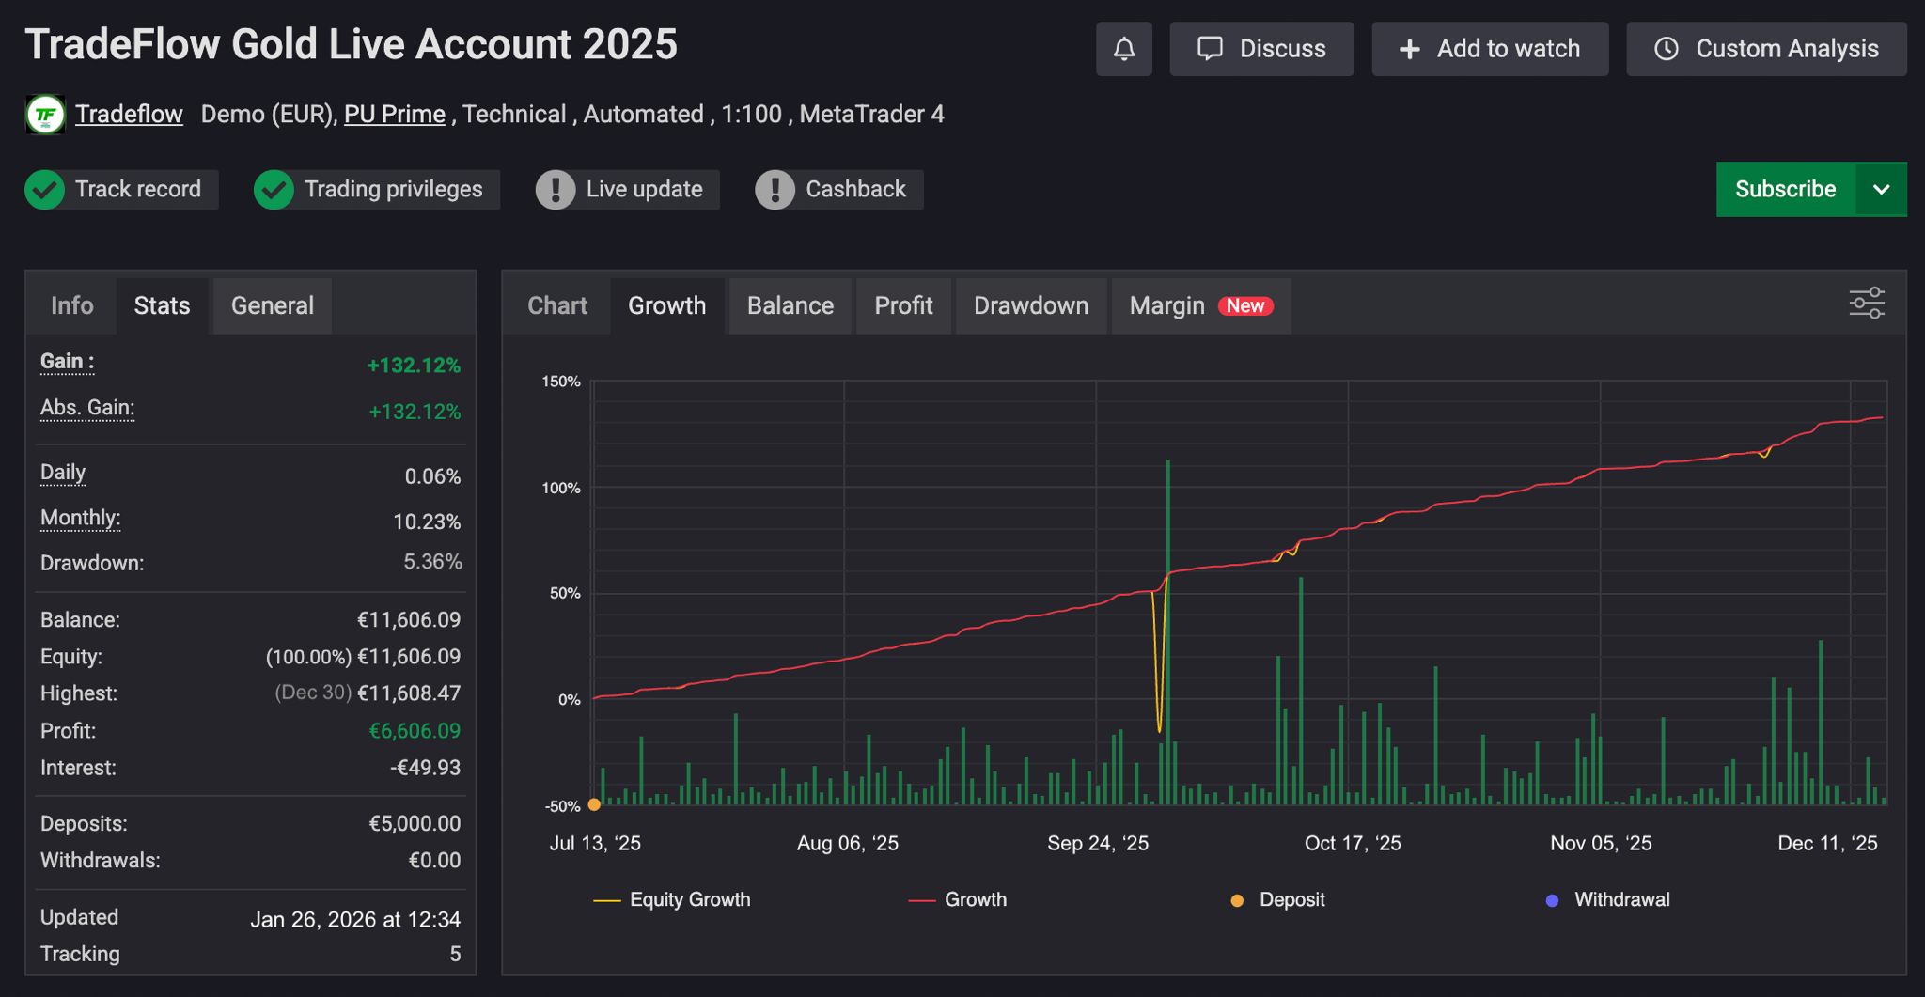Click the Cashback exclamation icon
1925x997 pixels.
[775, 190]
